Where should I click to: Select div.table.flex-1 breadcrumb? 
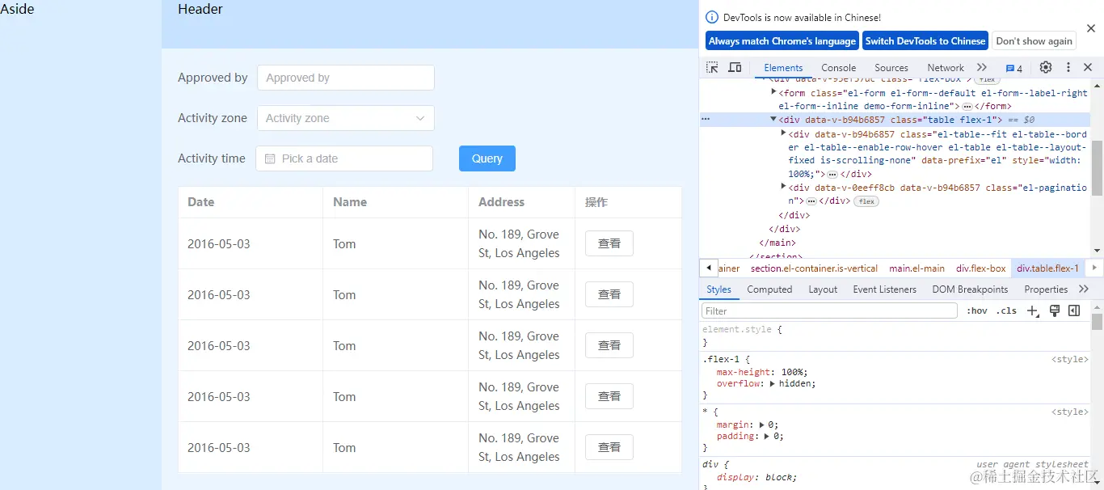(1047, 268)
